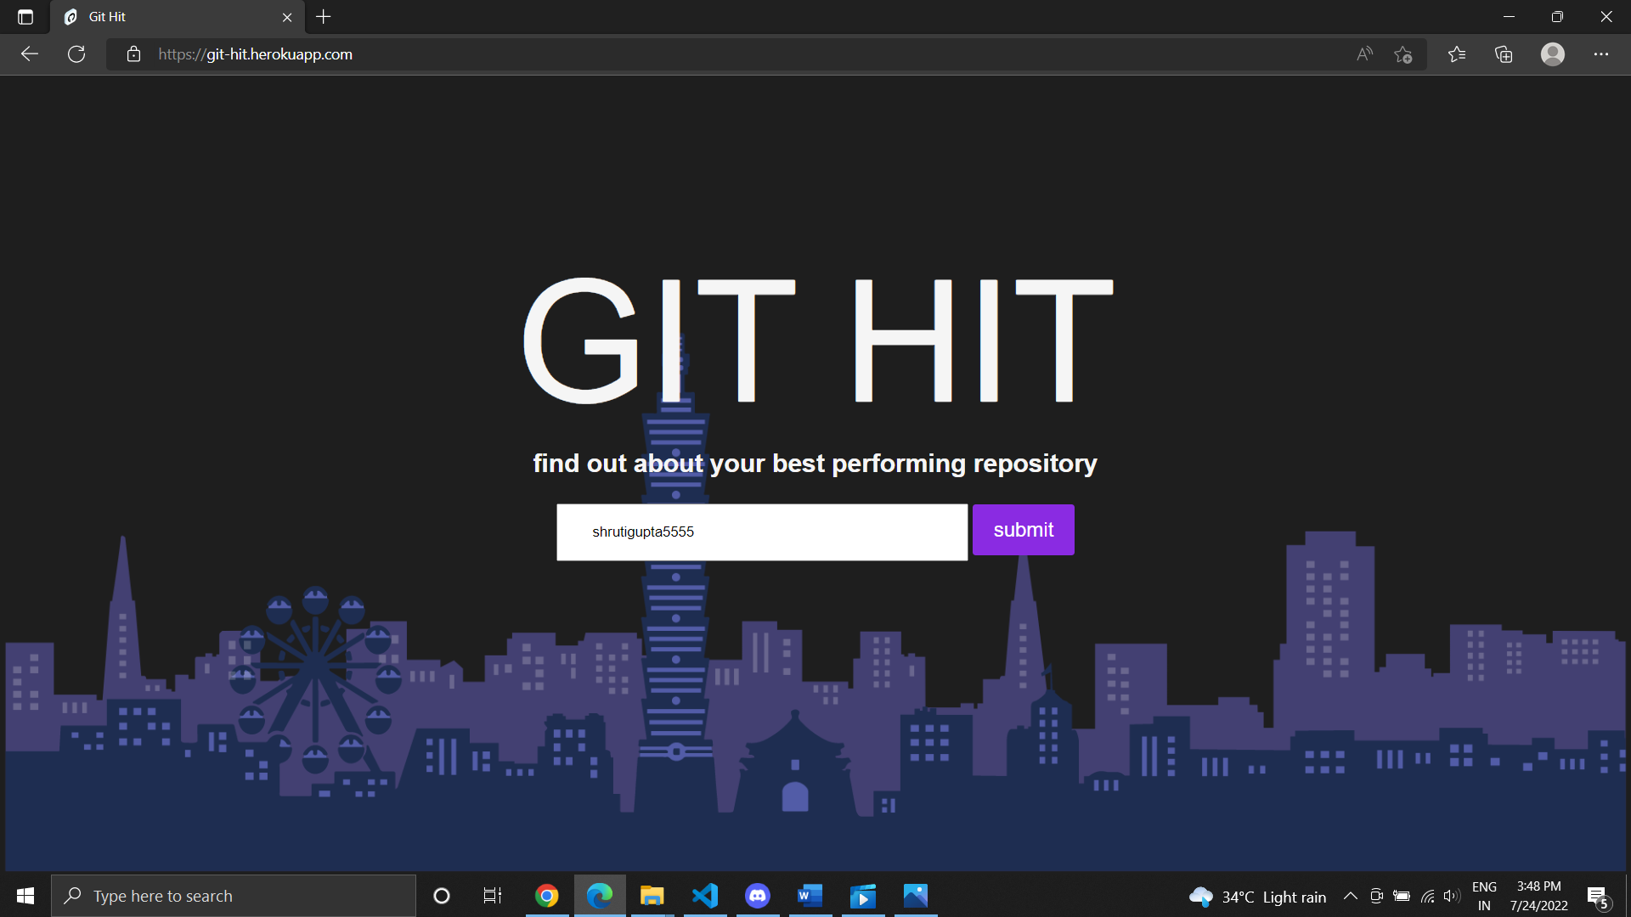View site information lock icon
The width and height of the screenshot is (1631, 917).
133,54
